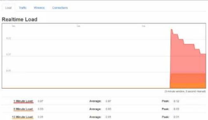
Task: Switch to the Wireless tab
Action: (x=39, y=8)
